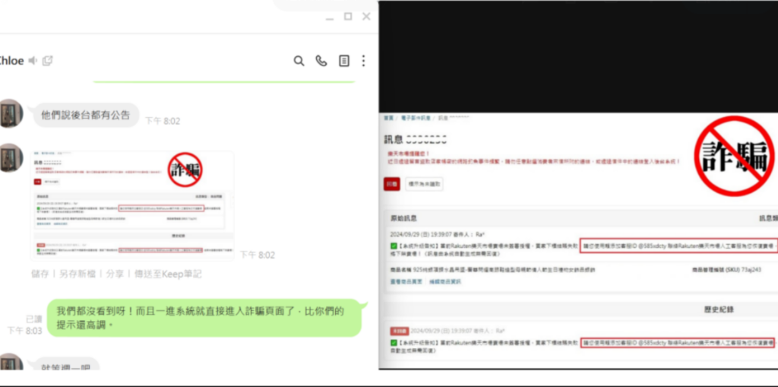Click the red 回覆 reply button
Viewport: 778px width, 387px height.
392,184
